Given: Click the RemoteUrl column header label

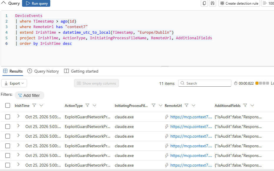Looking at the screenshot, I should (x=173, y=106).
